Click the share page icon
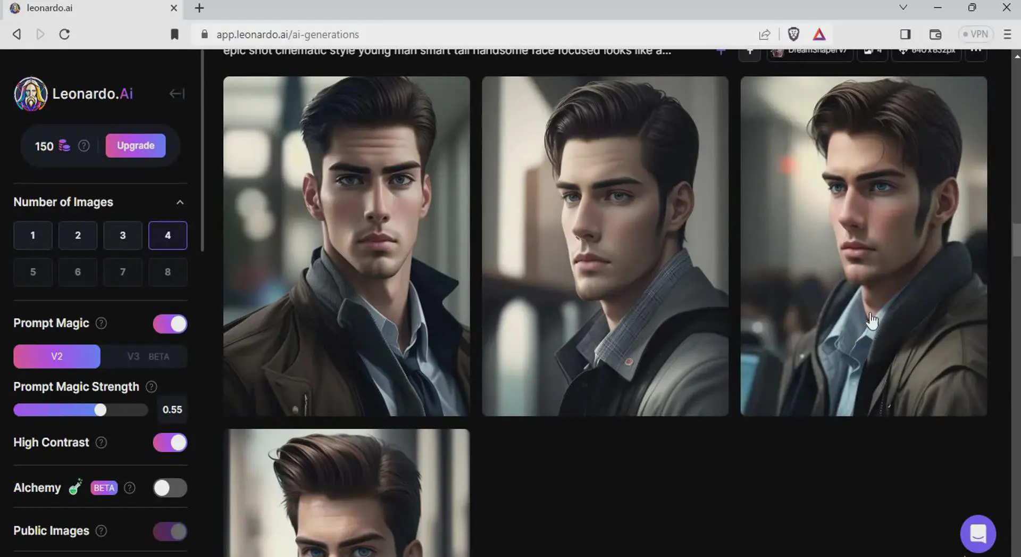The image size is (1021, 557). point(764,35)
